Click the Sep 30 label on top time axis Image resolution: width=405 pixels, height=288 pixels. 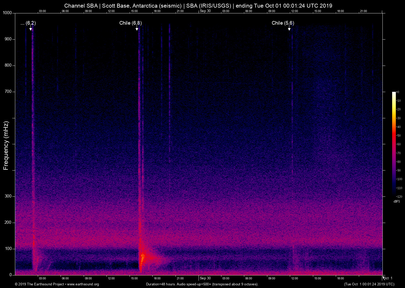pos(205,11)
